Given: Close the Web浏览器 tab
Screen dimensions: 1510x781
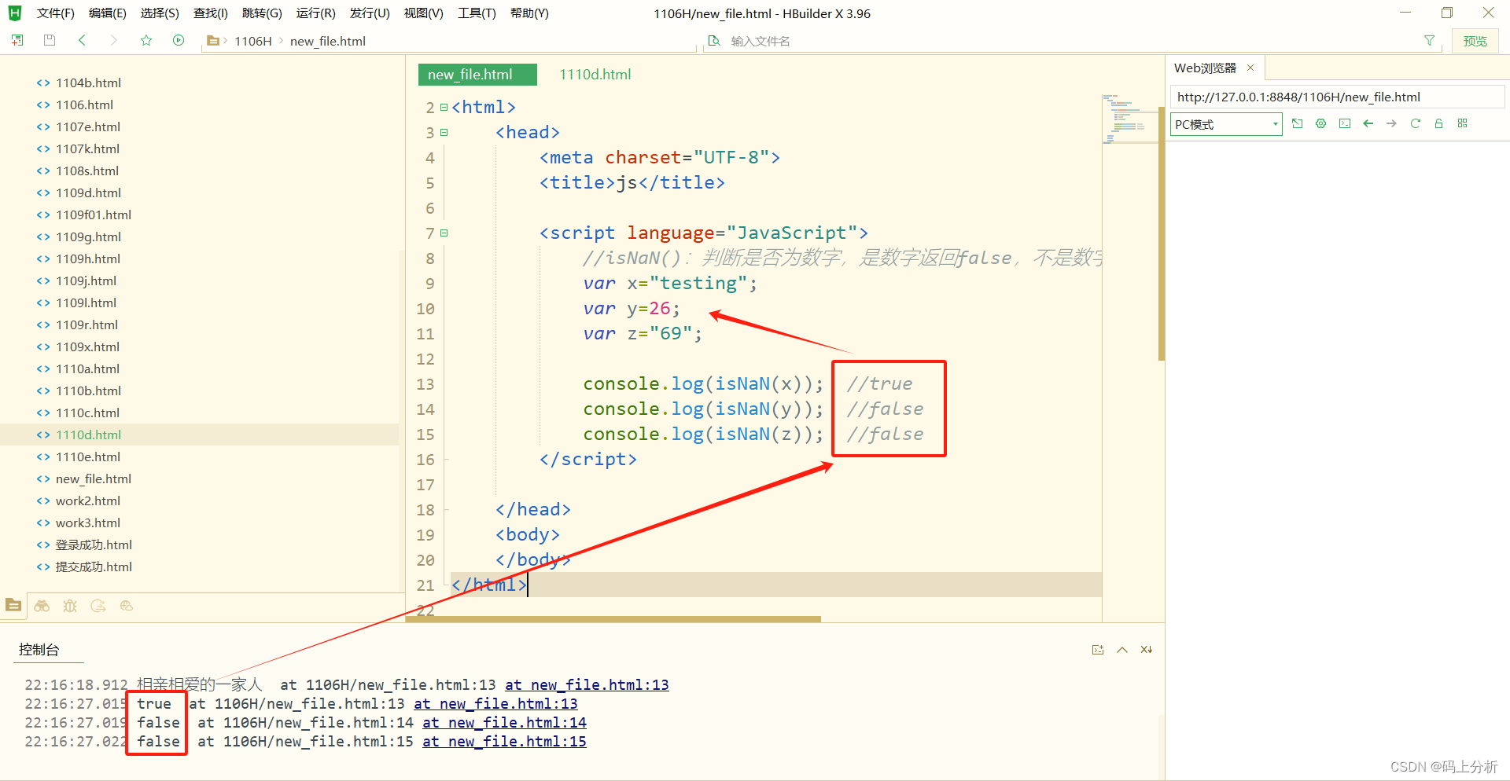Looking at the screenshot, I should pos(1250,68).
